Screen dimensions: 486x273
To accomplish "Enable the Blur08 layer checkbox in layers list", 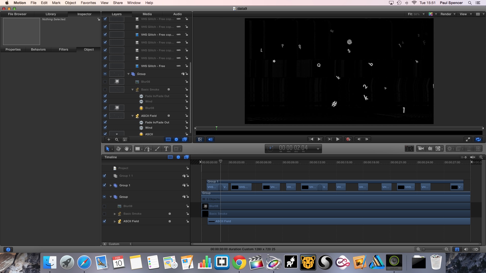I will click(x=105, y=82).
